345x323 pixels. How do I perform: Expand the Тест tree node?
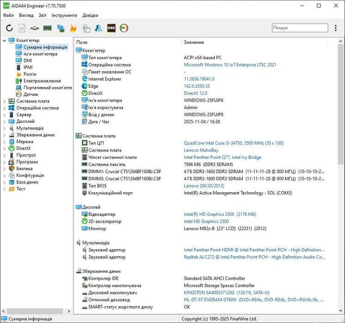(x=4, y=189)
